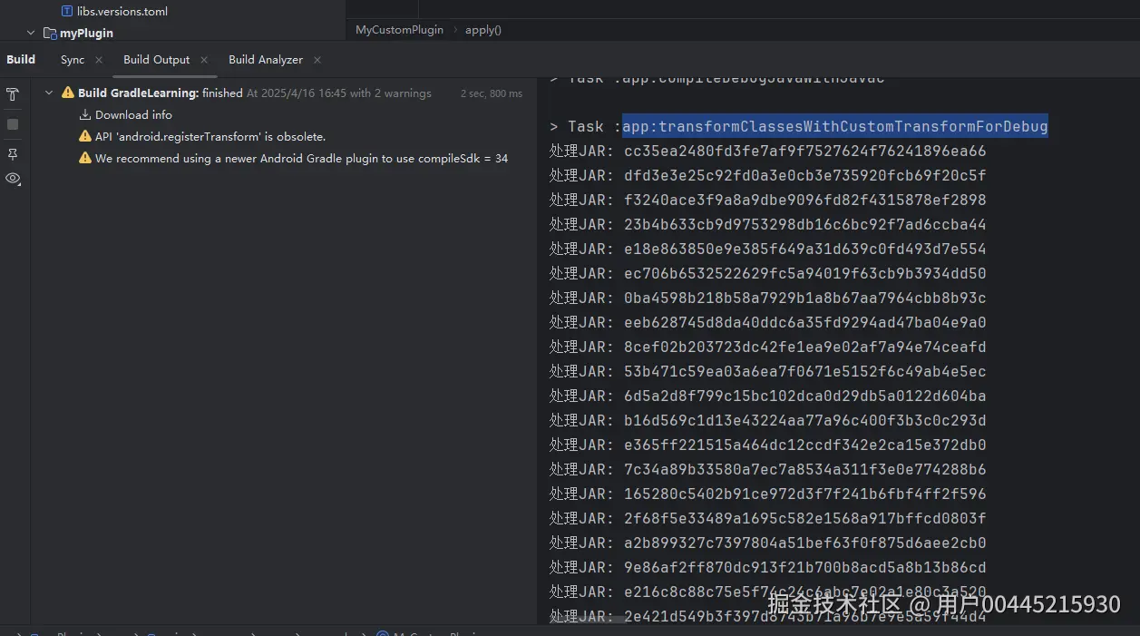Click the hammer build icon
1140x636 pixels.
[13, 94]
